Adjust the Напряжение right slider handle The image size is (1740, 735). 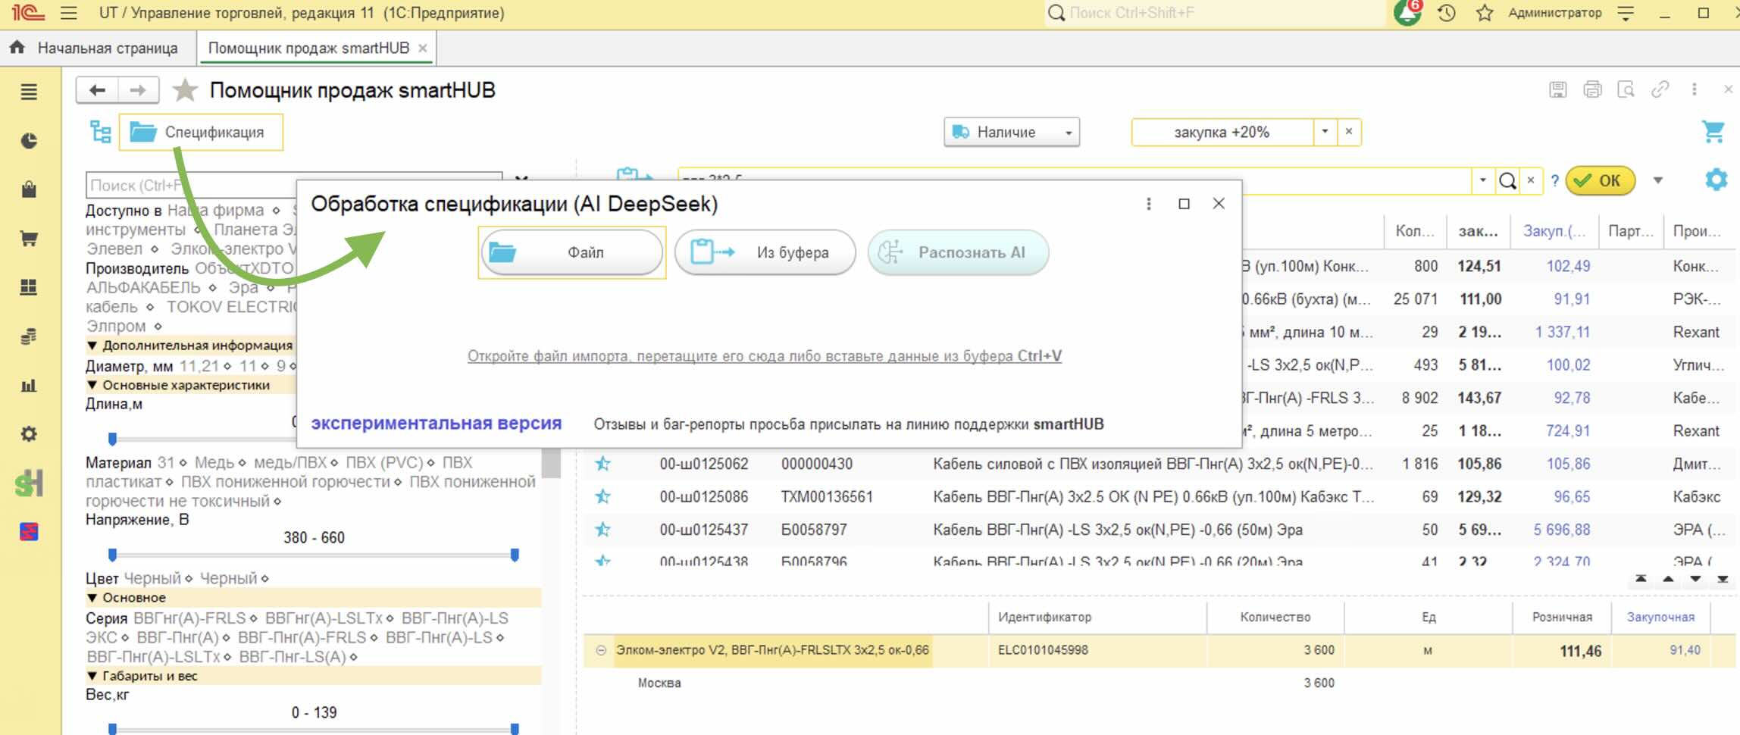pos(515,555)
